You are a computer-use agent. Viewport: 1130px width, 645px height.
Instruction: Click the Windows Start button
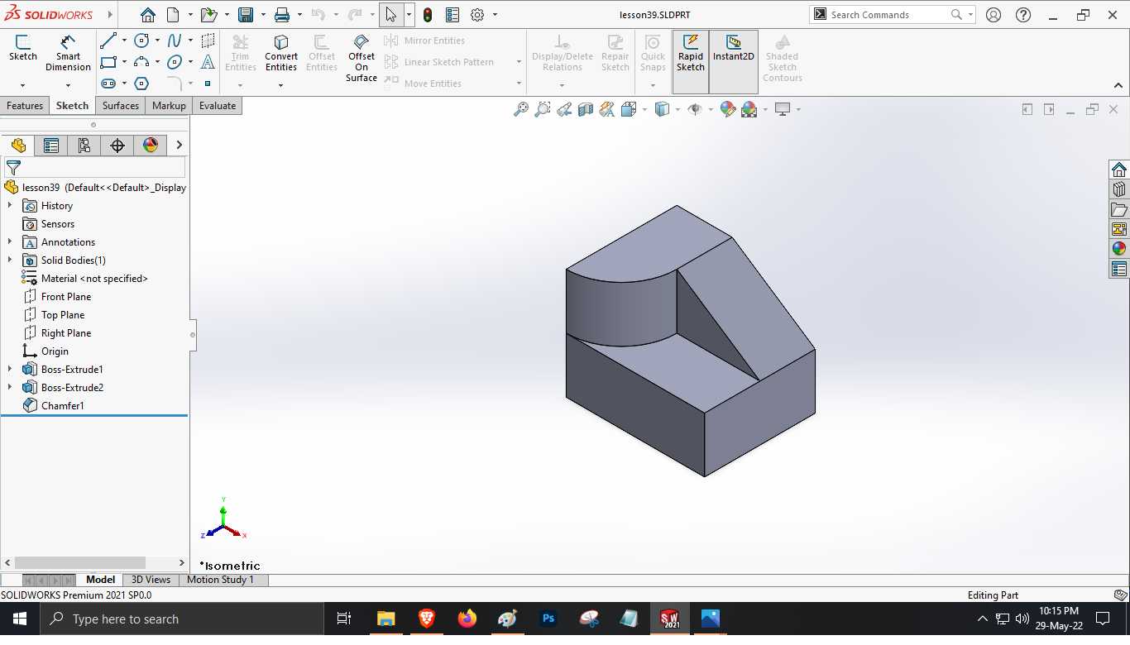(19, 619)
